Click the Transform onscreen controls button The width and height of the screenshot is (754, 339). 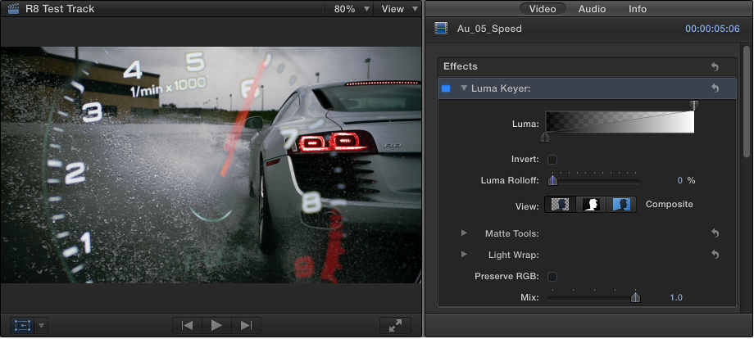(23, 326)
